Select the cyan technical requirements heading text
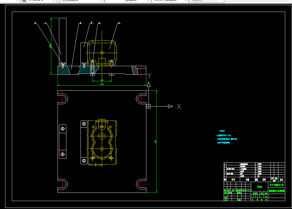Screen dimensions: 292x209 tap(222, 131)
